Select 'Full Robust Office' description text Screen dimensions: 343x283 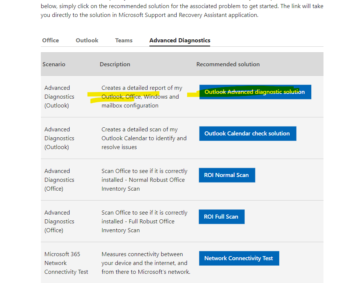coord(152,221)
